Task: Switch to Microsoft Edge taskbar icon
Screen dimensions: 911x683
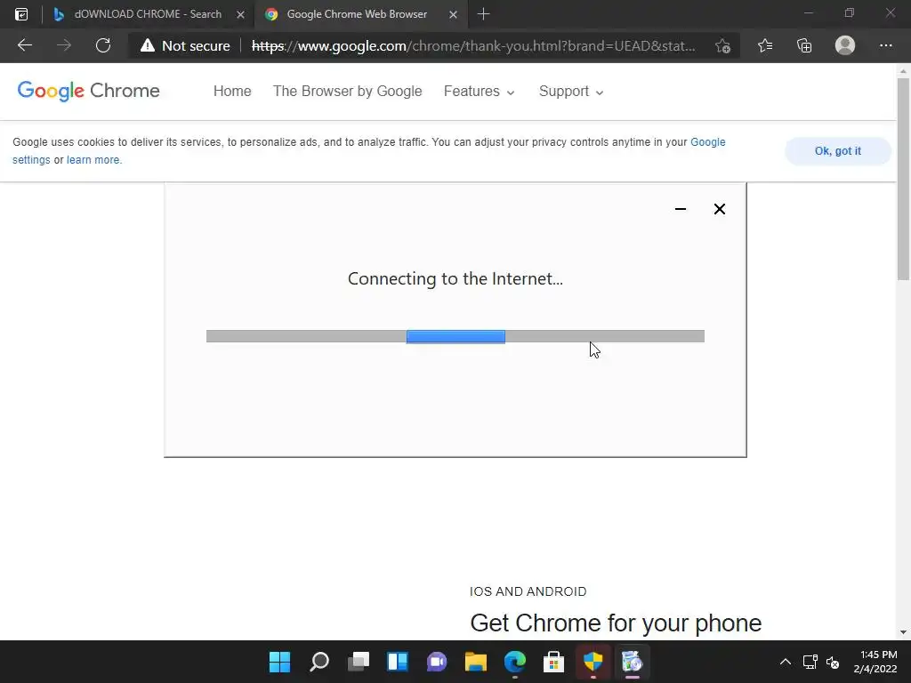Action: coord(515,662)
